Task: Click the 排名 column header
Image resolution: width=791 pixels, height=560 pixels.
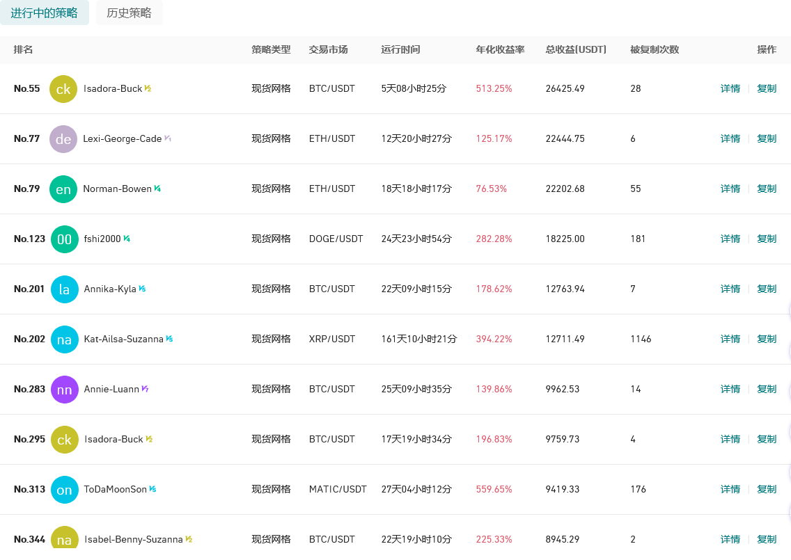Action: (x=23, y=49)
